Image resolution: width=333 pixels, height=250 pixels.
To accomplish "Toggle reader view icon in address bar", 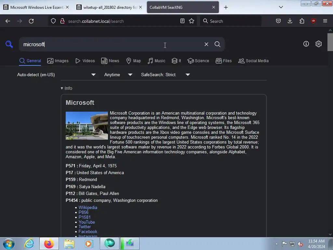I will click(182, 21).
